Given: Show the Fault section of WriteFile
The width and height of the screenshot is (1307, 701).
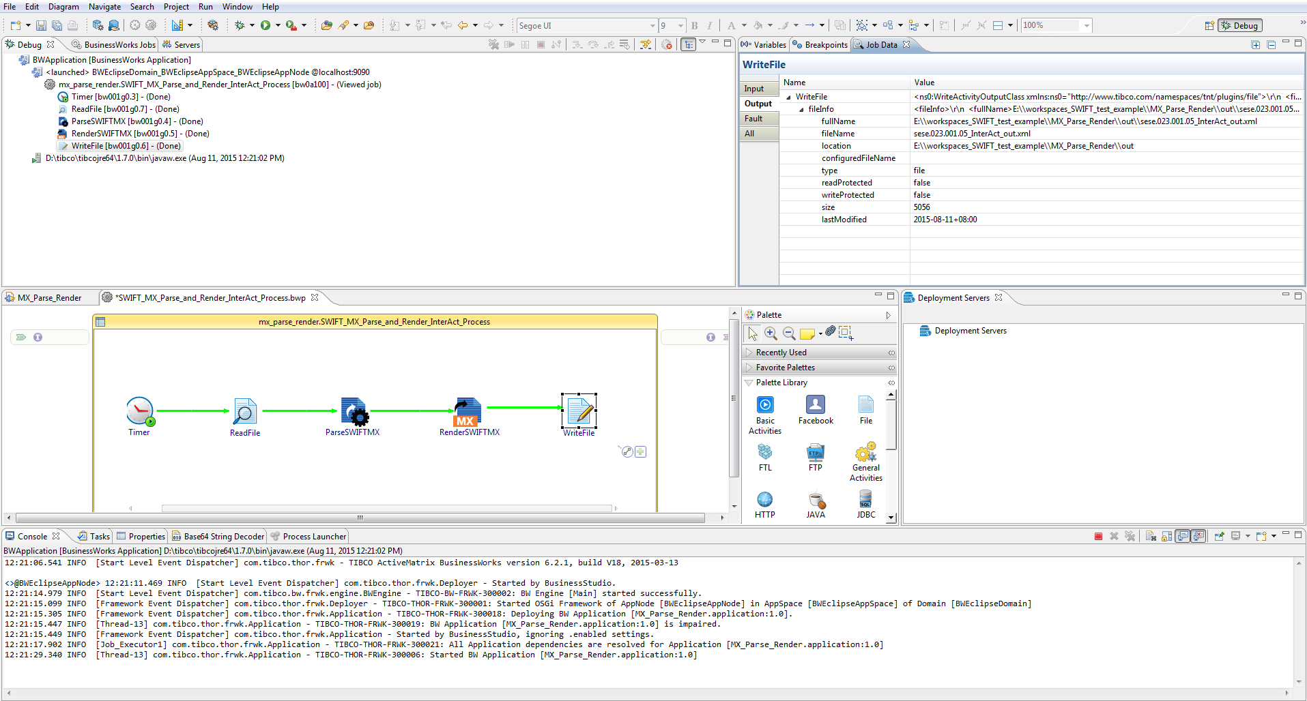Looking at the screenshot, I should point(759,119).
